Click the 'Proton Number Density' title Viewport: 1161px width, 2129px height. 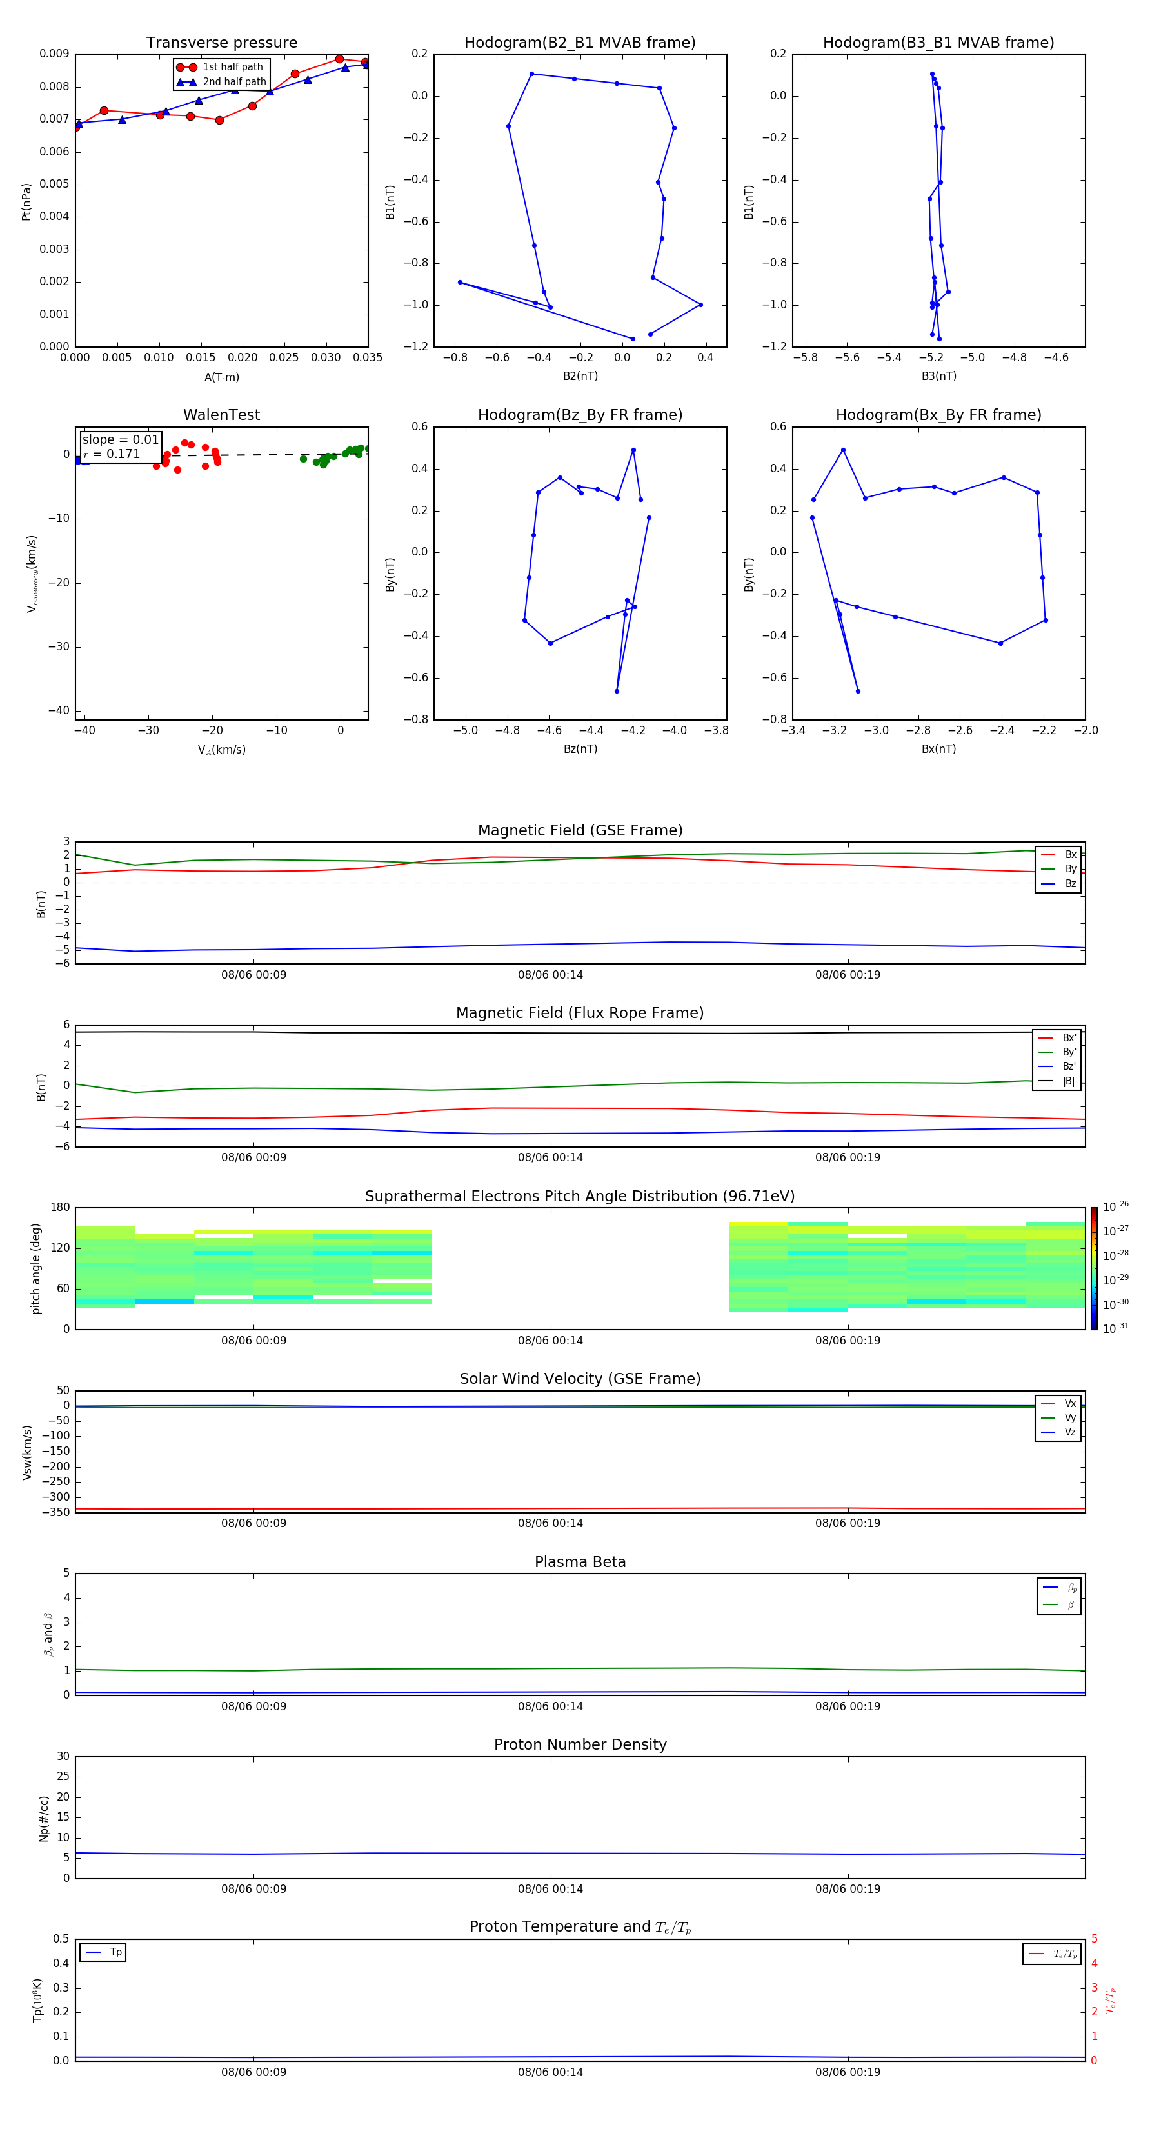(x=580, y=1744)
